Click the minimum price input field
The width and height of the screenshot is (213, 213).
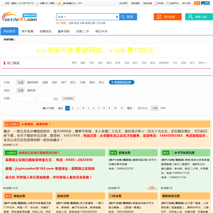[25, 99]
